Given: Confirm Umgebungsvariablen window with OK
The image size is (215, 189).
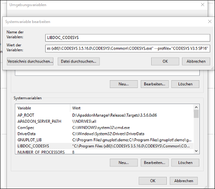Looking at the screenshot, I should (x=152, y=181).
